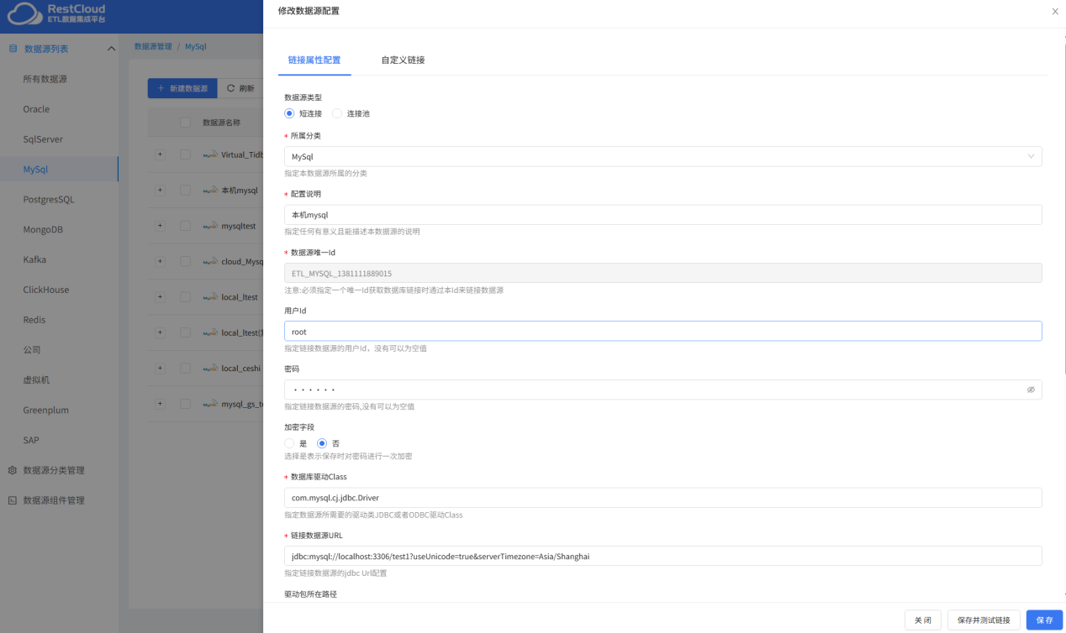Open the 所属分类 MySql dropdown
Viewport: 1066px width, 633px height.
click(663, 156)
